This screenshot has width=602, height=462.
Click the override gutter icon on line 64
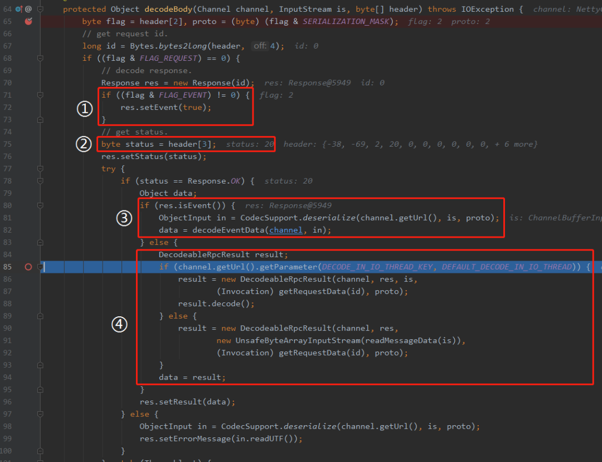tap(19, 9)
